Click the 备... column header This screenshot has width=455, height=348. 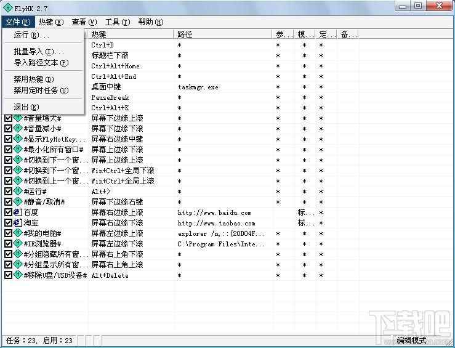click(348, 34)
